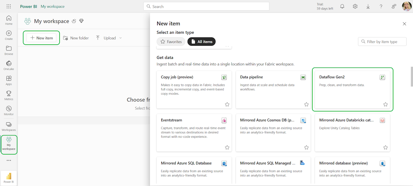
Task: Click the New item panel vertical scrollbar
Action: pos(411,77)
